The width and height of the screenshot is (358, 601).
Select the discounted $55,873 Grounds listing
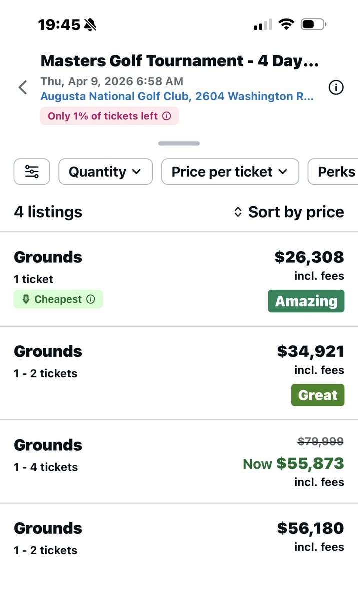150,461
